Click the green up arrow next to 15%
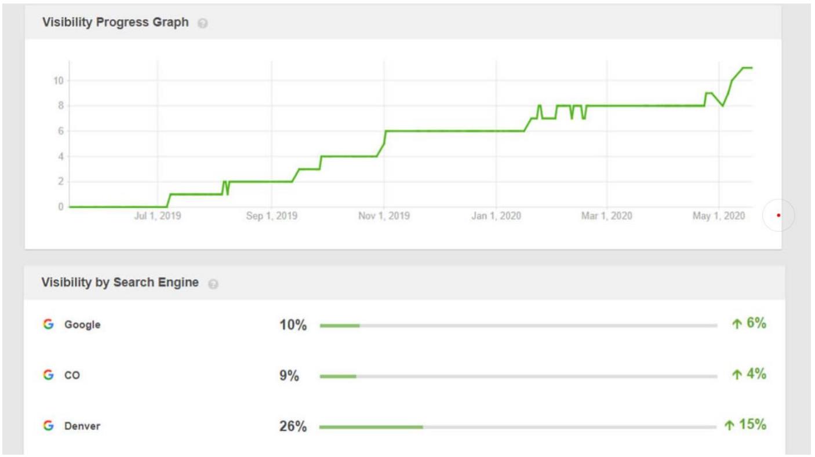The image size is (815, 457). point(729,426)
